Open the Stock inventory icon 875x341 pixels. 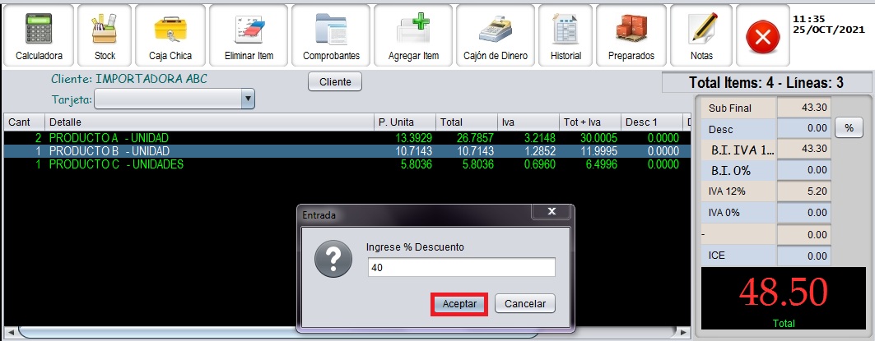coord(104,35)
